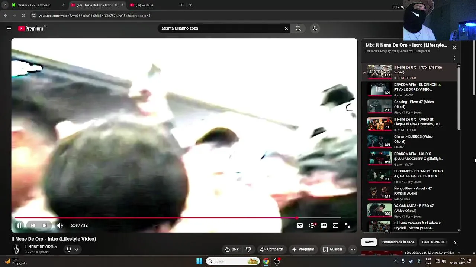The height and width of the screenshot is (267, 476).
Task: Go to YouTube Premium home logo
Action: [x=31, y=29]
